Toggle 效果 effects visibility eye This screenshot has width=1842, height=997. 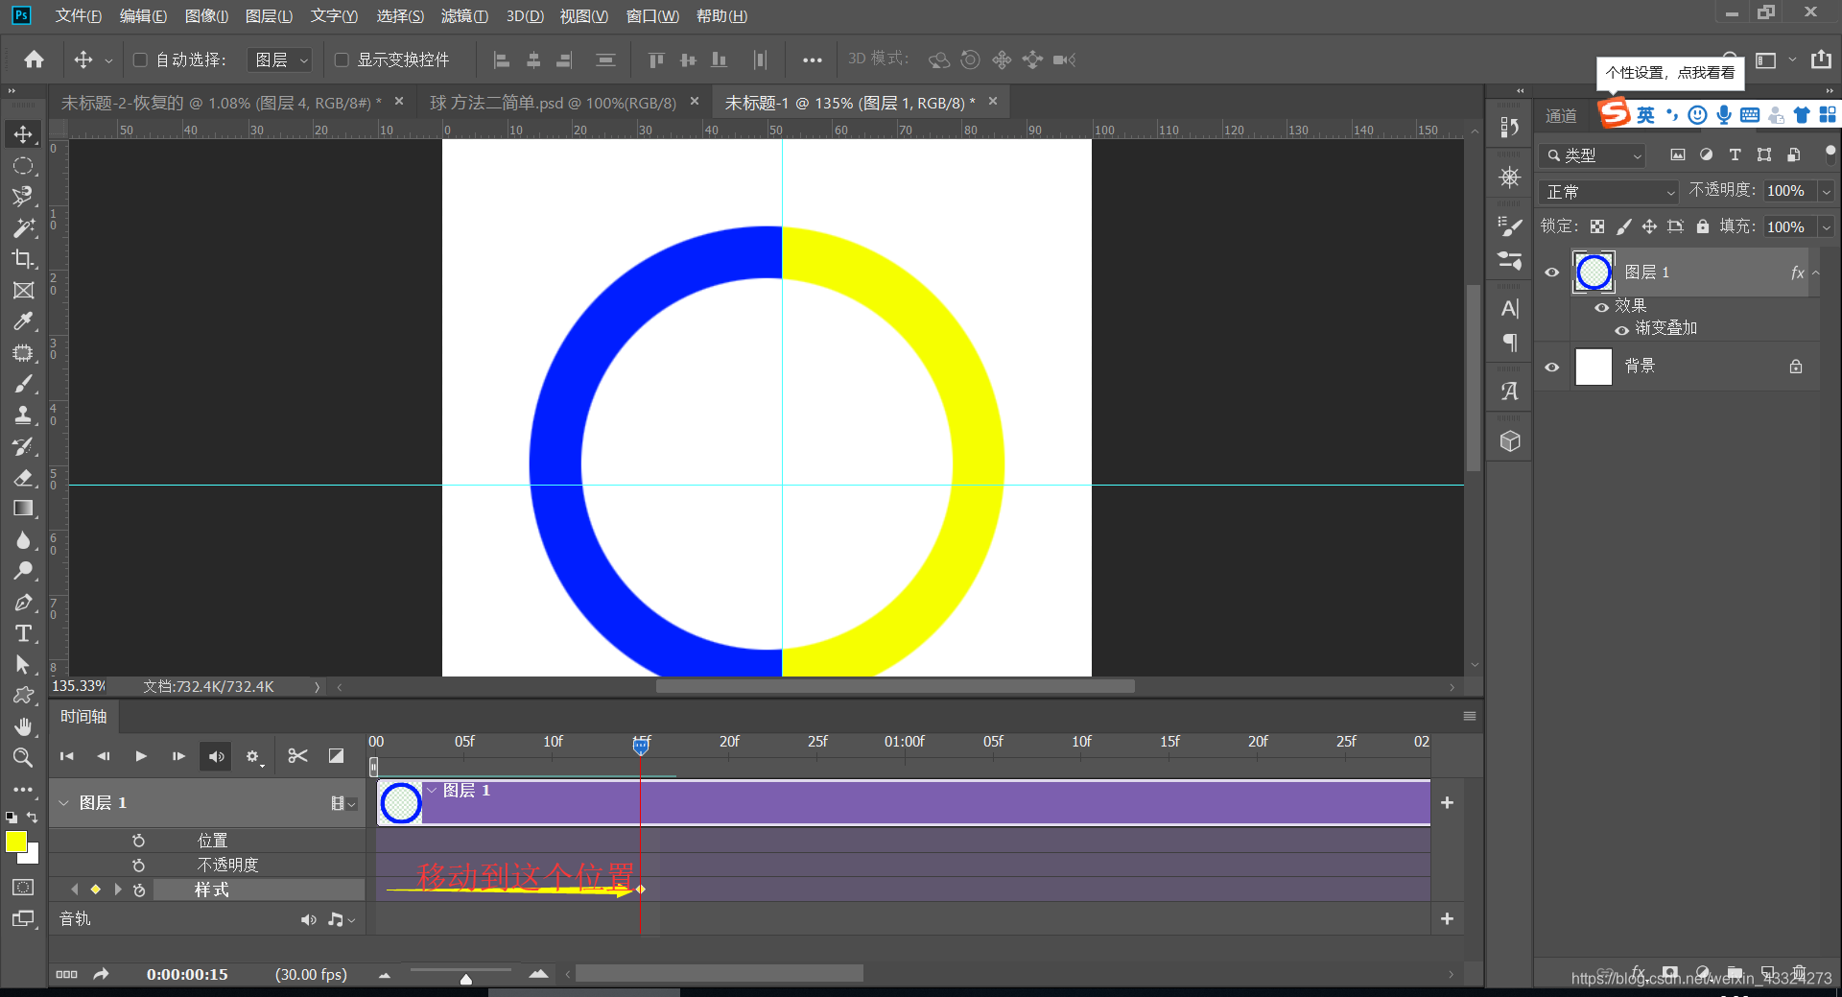[x=1601, y=307]
